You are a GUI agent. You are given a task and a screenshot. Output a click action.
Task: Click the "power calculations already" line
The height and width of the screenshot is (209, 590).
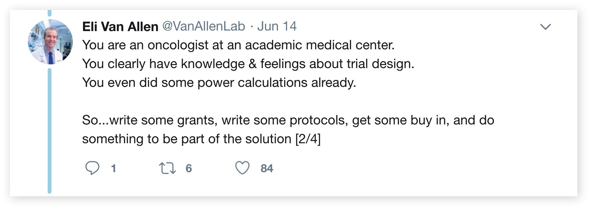pos(219,83)
